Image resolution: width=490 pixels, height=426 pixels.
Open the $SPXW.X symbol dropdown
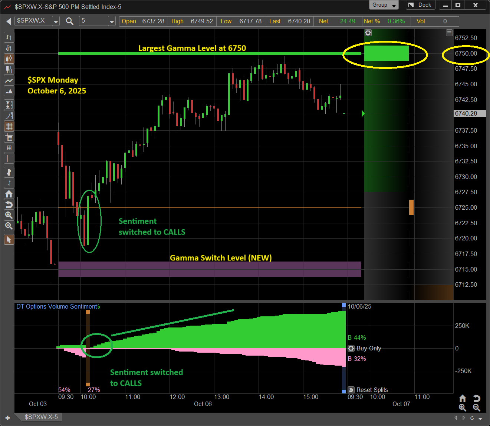point(56,21)
